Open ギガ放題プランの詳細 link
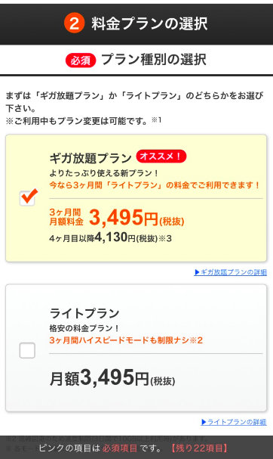This screenshot has width=273, height=459. [x=230, y=272]
